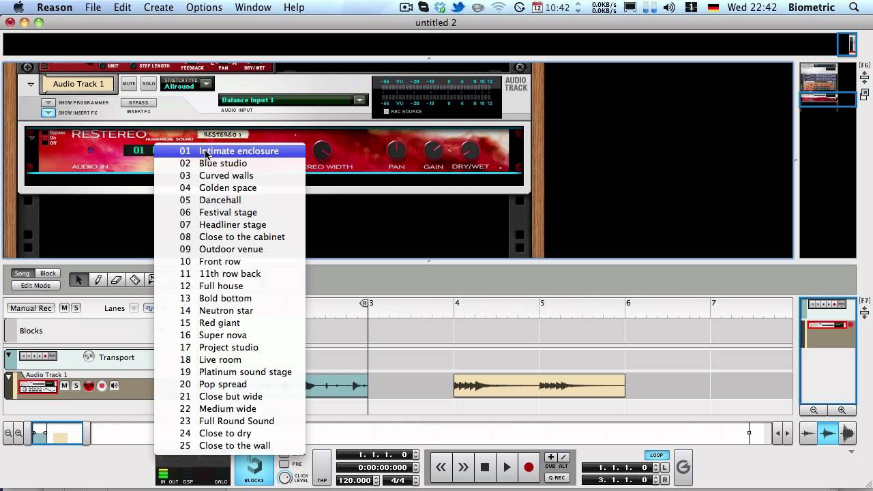Click the Dub plus button
Image resolution: width=873 pixels, height=491 pixels.
tap(550, 458)
